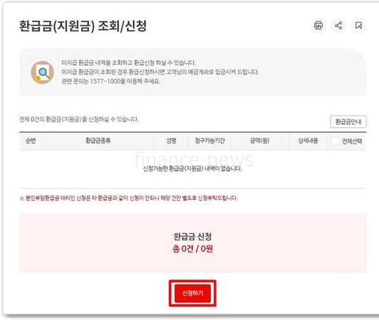
Task: Click the red 본인부담환급금 대리인 notice text
Action: click(x=128, y=198)
